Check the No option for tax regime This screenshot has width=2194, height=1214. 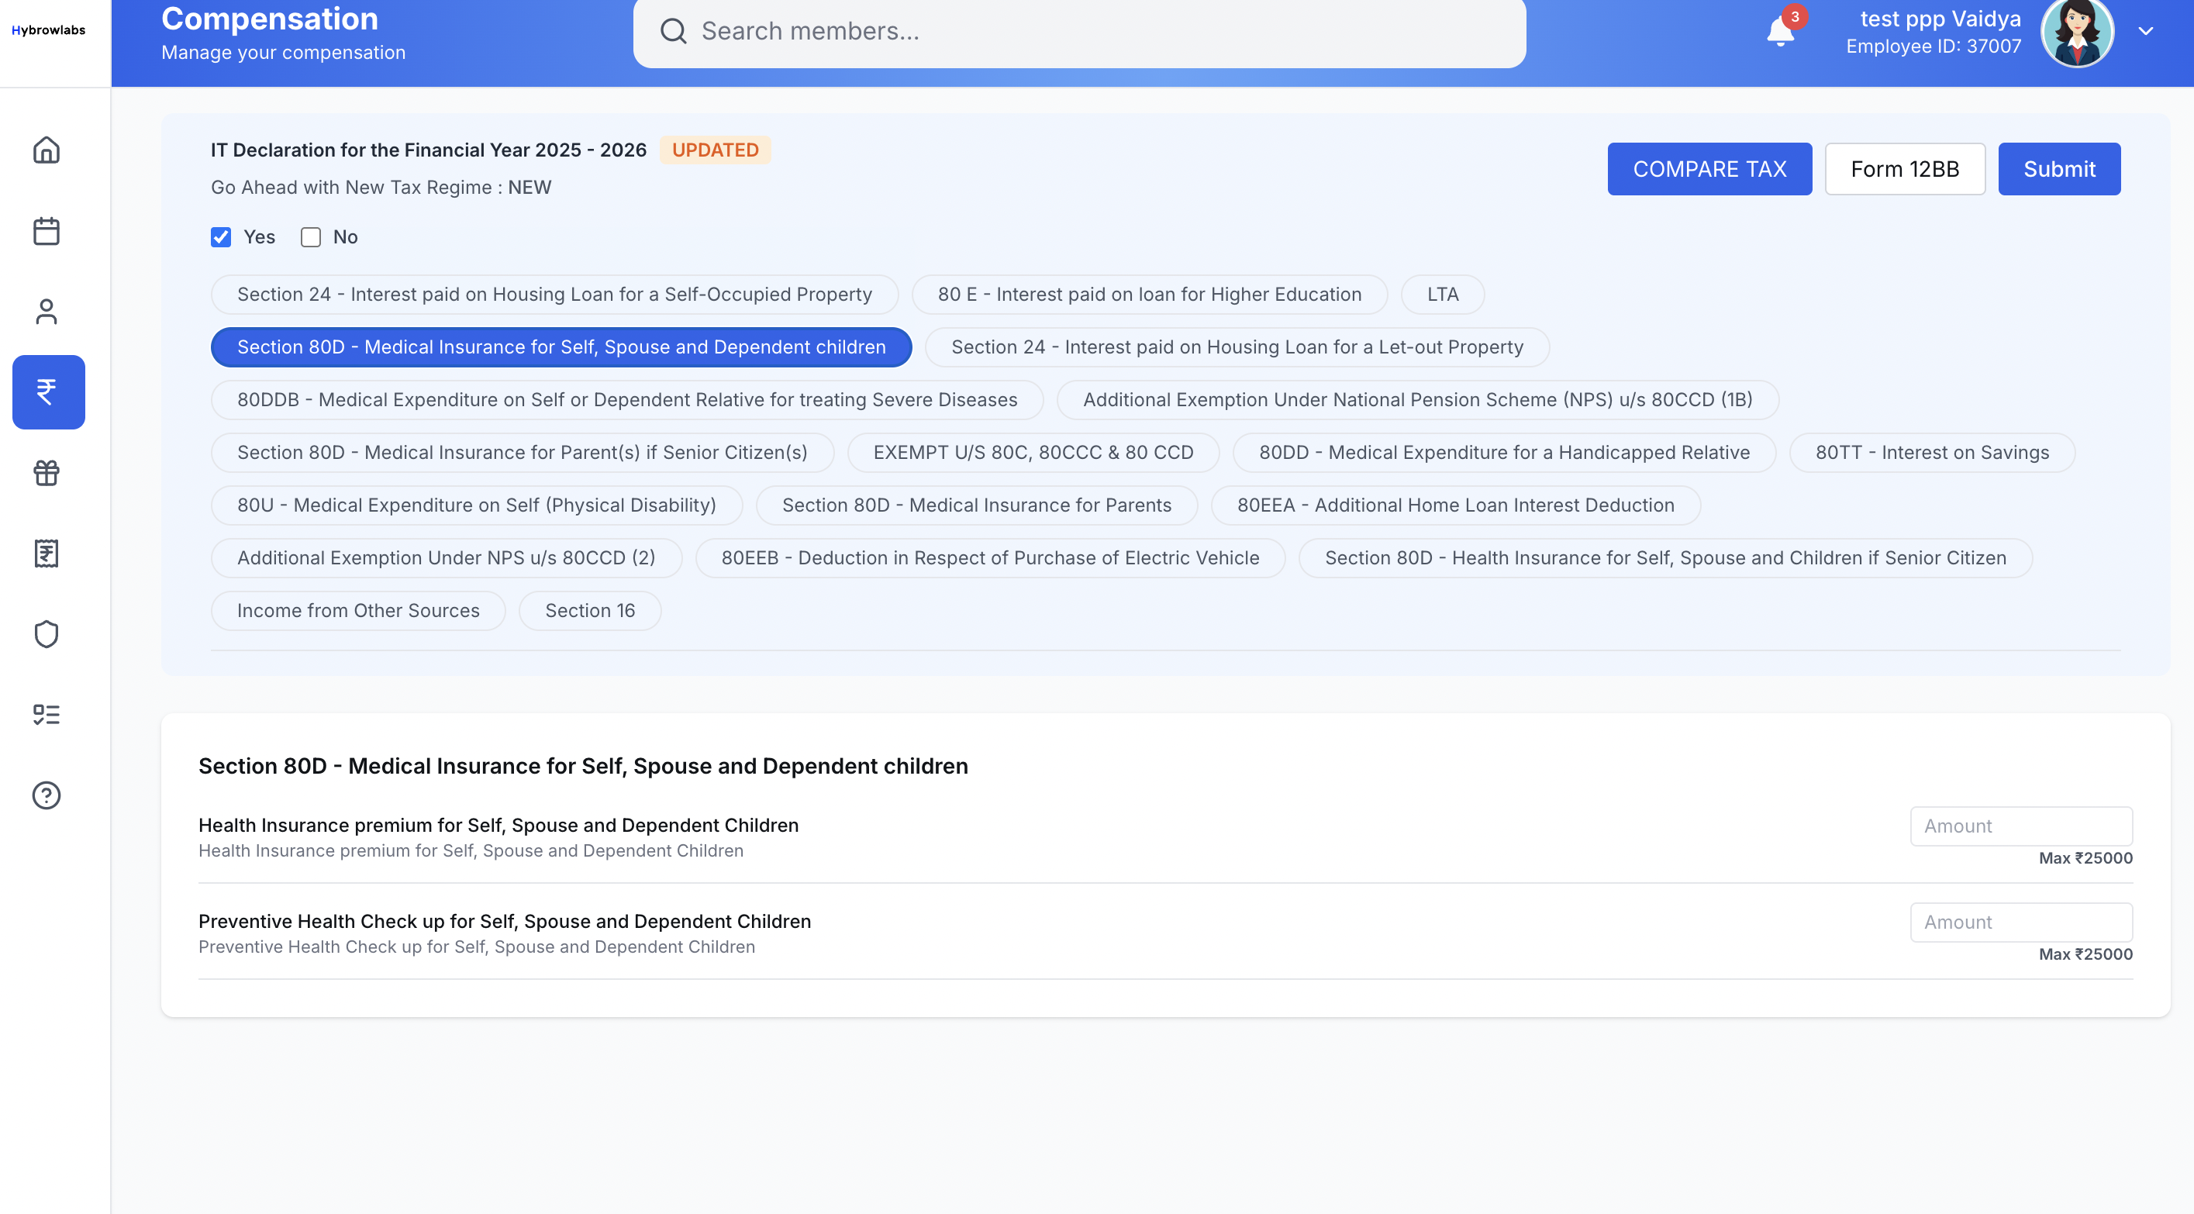click(310, 237)
